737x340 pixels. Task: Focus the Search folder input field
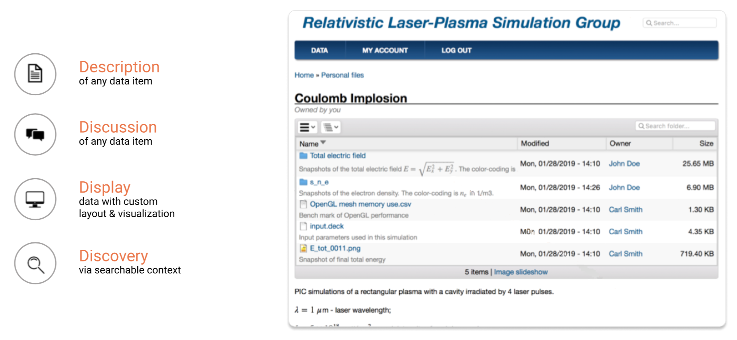[x=675, y=126]
